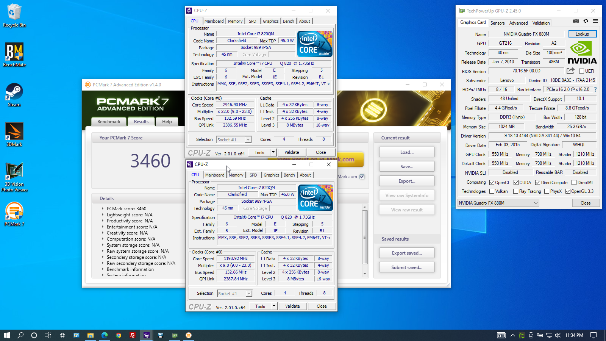Image resolution: width=606 pixels, height=341 pixels.
Task: Click the GPU-Z screenshot camera icon
Action: [576, 21]
